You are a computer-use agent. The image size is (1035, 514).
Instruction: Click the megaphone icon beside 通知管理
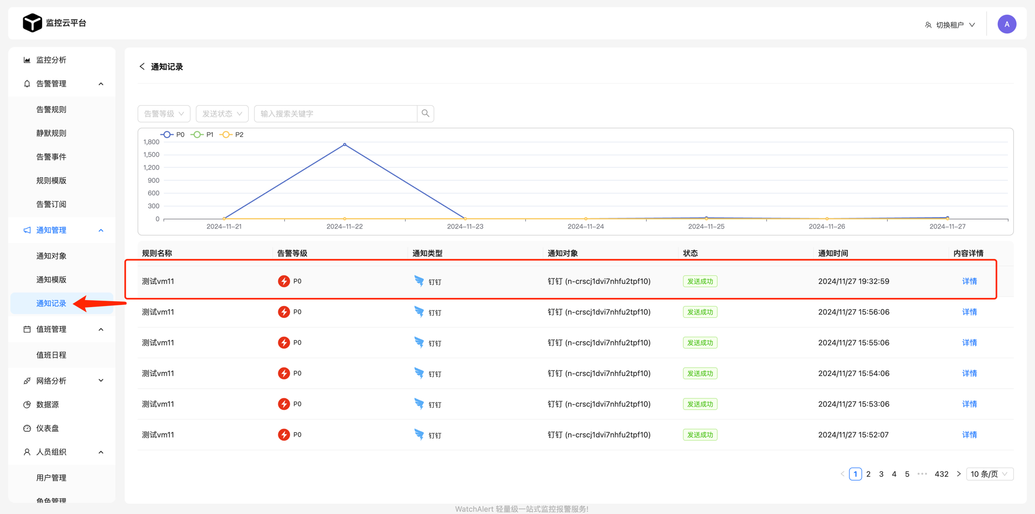(x=27, y=230)
